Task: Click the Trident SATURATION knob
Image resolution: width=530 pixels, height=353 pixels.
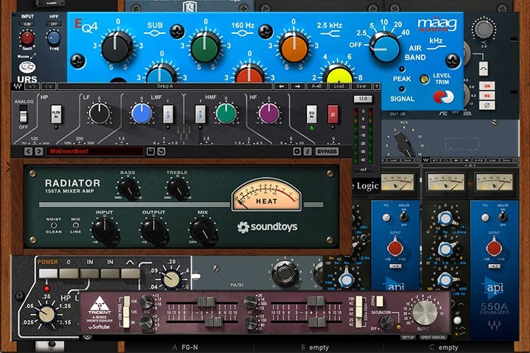Action: click(x=386, y=324)
